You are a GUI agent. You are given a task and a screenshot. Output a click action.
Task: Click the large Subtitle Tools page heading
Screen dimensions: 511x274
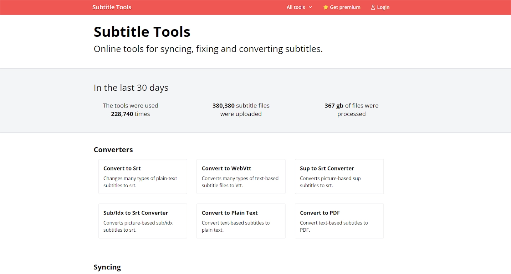142,32
